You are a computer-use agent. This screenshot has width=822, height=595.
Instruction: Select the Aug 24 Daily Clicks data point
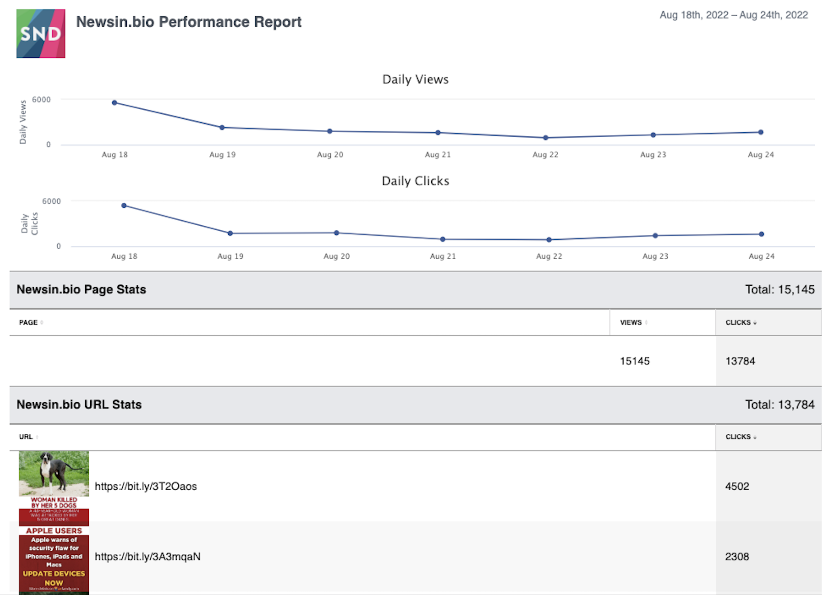click(762, 234)
